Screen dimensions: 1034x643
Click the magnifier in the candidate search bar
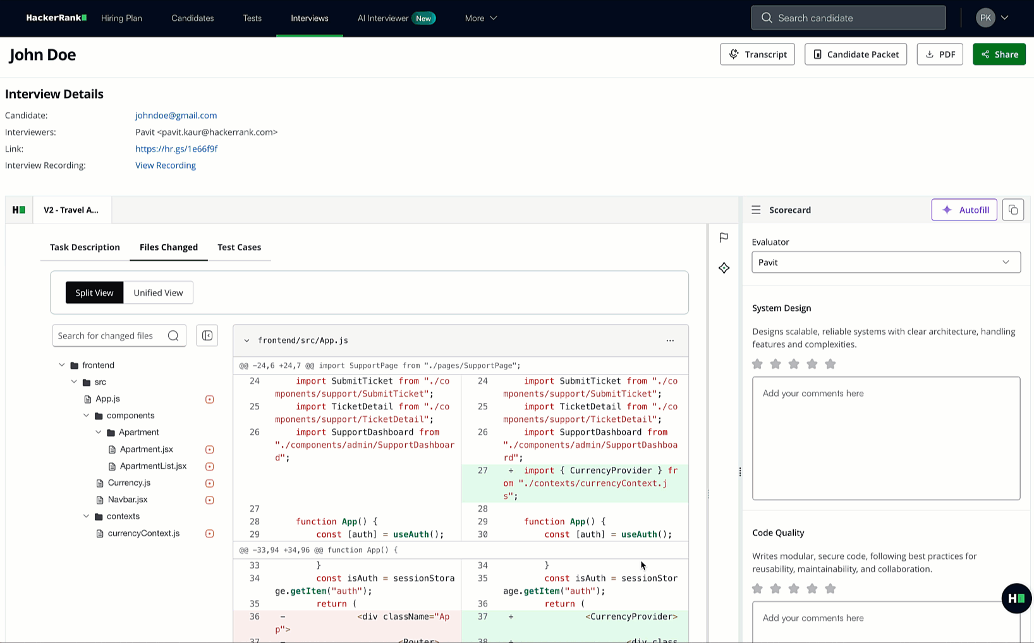pos(767,18)
